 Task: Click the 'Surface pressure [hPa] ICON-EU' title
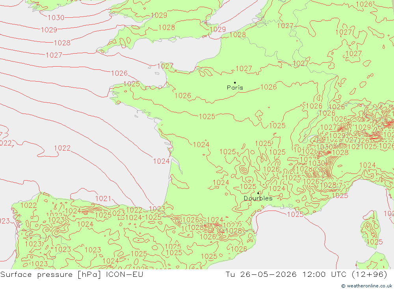pyautogui.click(x=72, y=274)
